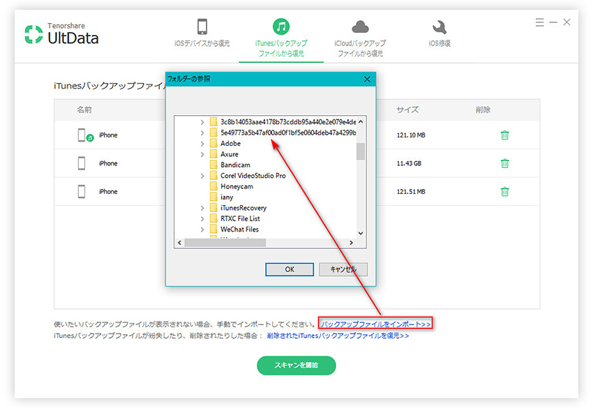This screenshot has height=408, width=593.
Task: Close the folder browse dialog
Action: (x=367, y=79)
